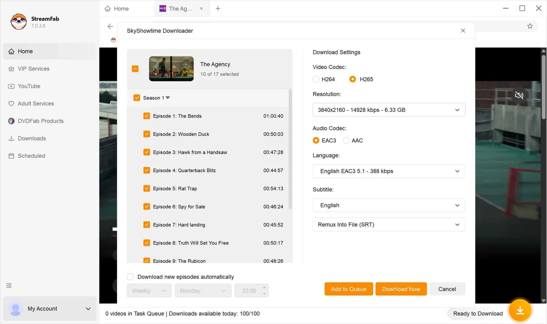This screenshot has height=324, width=547.
Task: Click the small StreamFab icon below back arrow
Action: tap(113, 40)
